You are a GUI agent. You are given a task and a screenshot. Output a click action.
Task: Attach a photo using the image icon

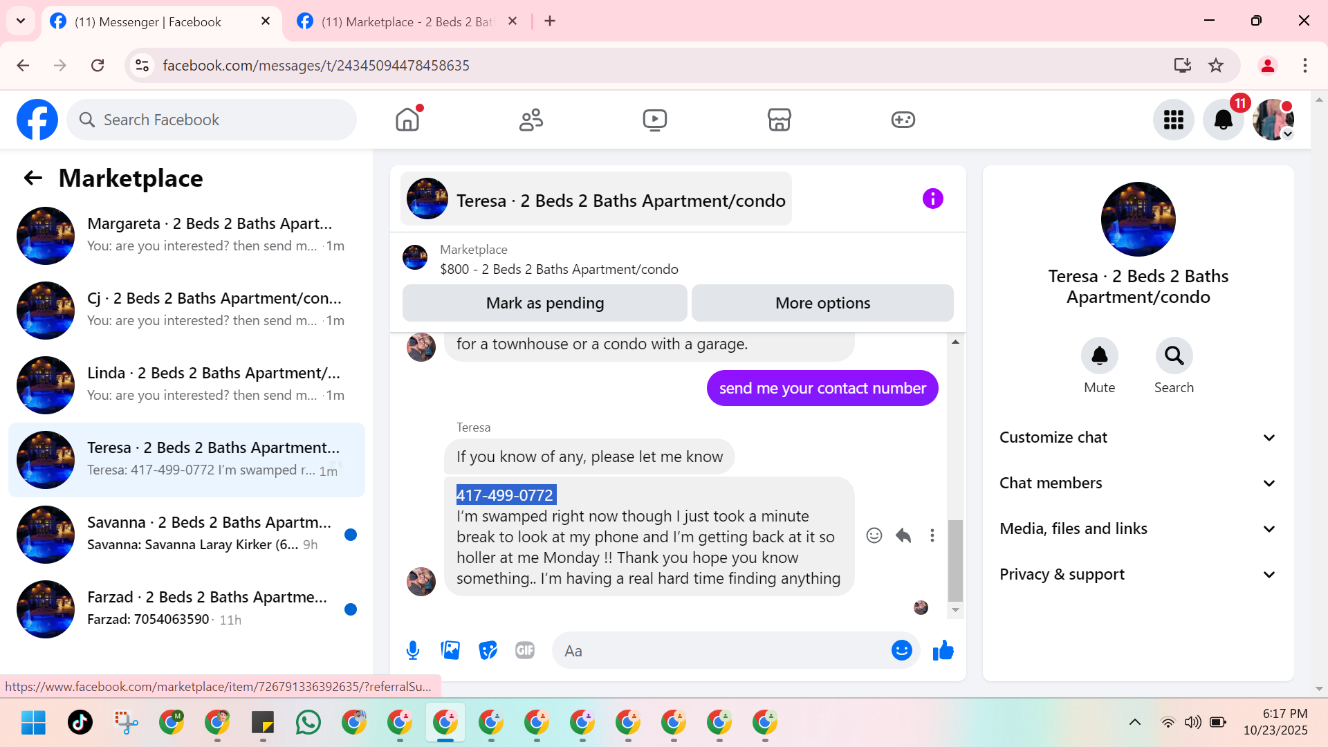(x=450, y=650)
